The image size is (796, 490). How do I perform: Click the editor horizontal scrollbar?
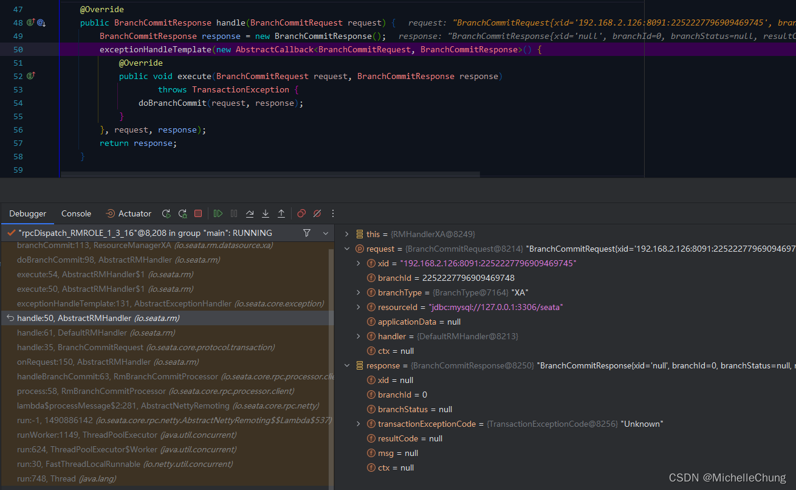point(270,174)
